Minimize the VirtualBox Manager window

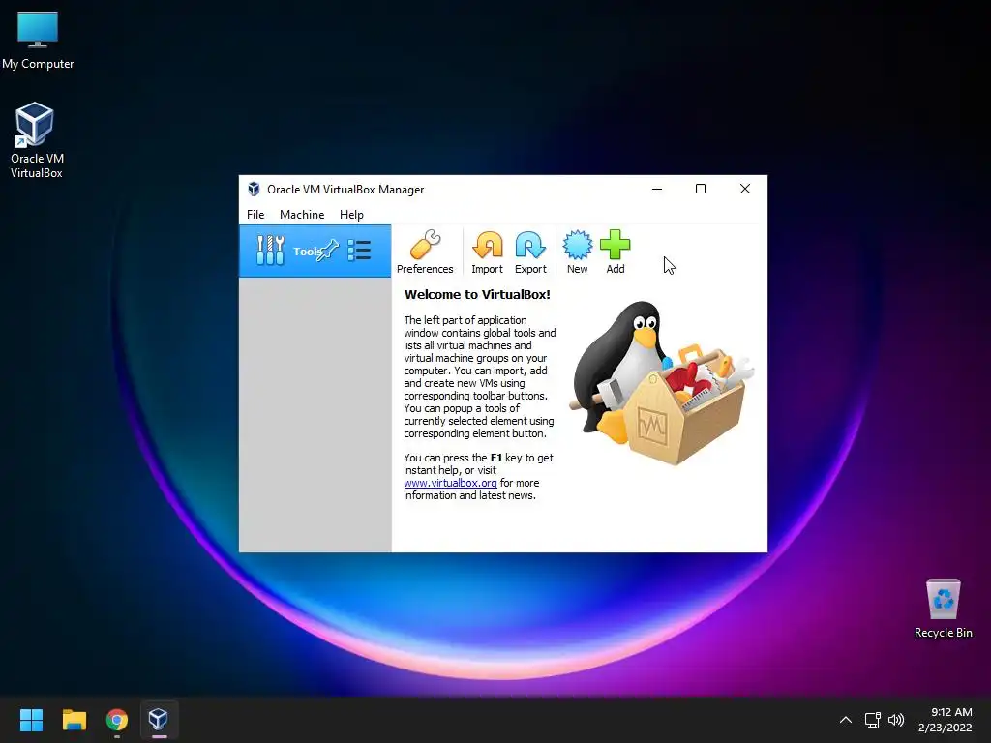coord(657,189)
